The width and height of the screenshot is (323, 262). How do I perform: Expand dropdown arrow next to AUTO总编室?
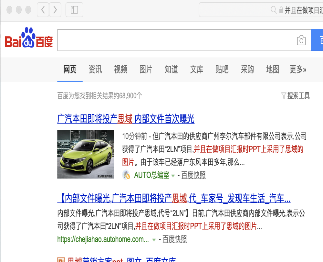(x=173, y=176)
